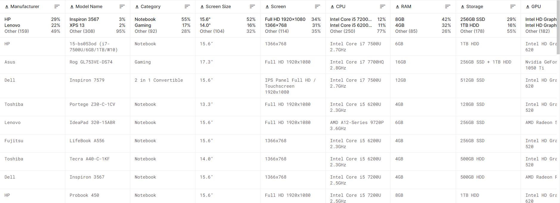Click Inspiron 3567 3% in Model summary

[x=97, y=19]
